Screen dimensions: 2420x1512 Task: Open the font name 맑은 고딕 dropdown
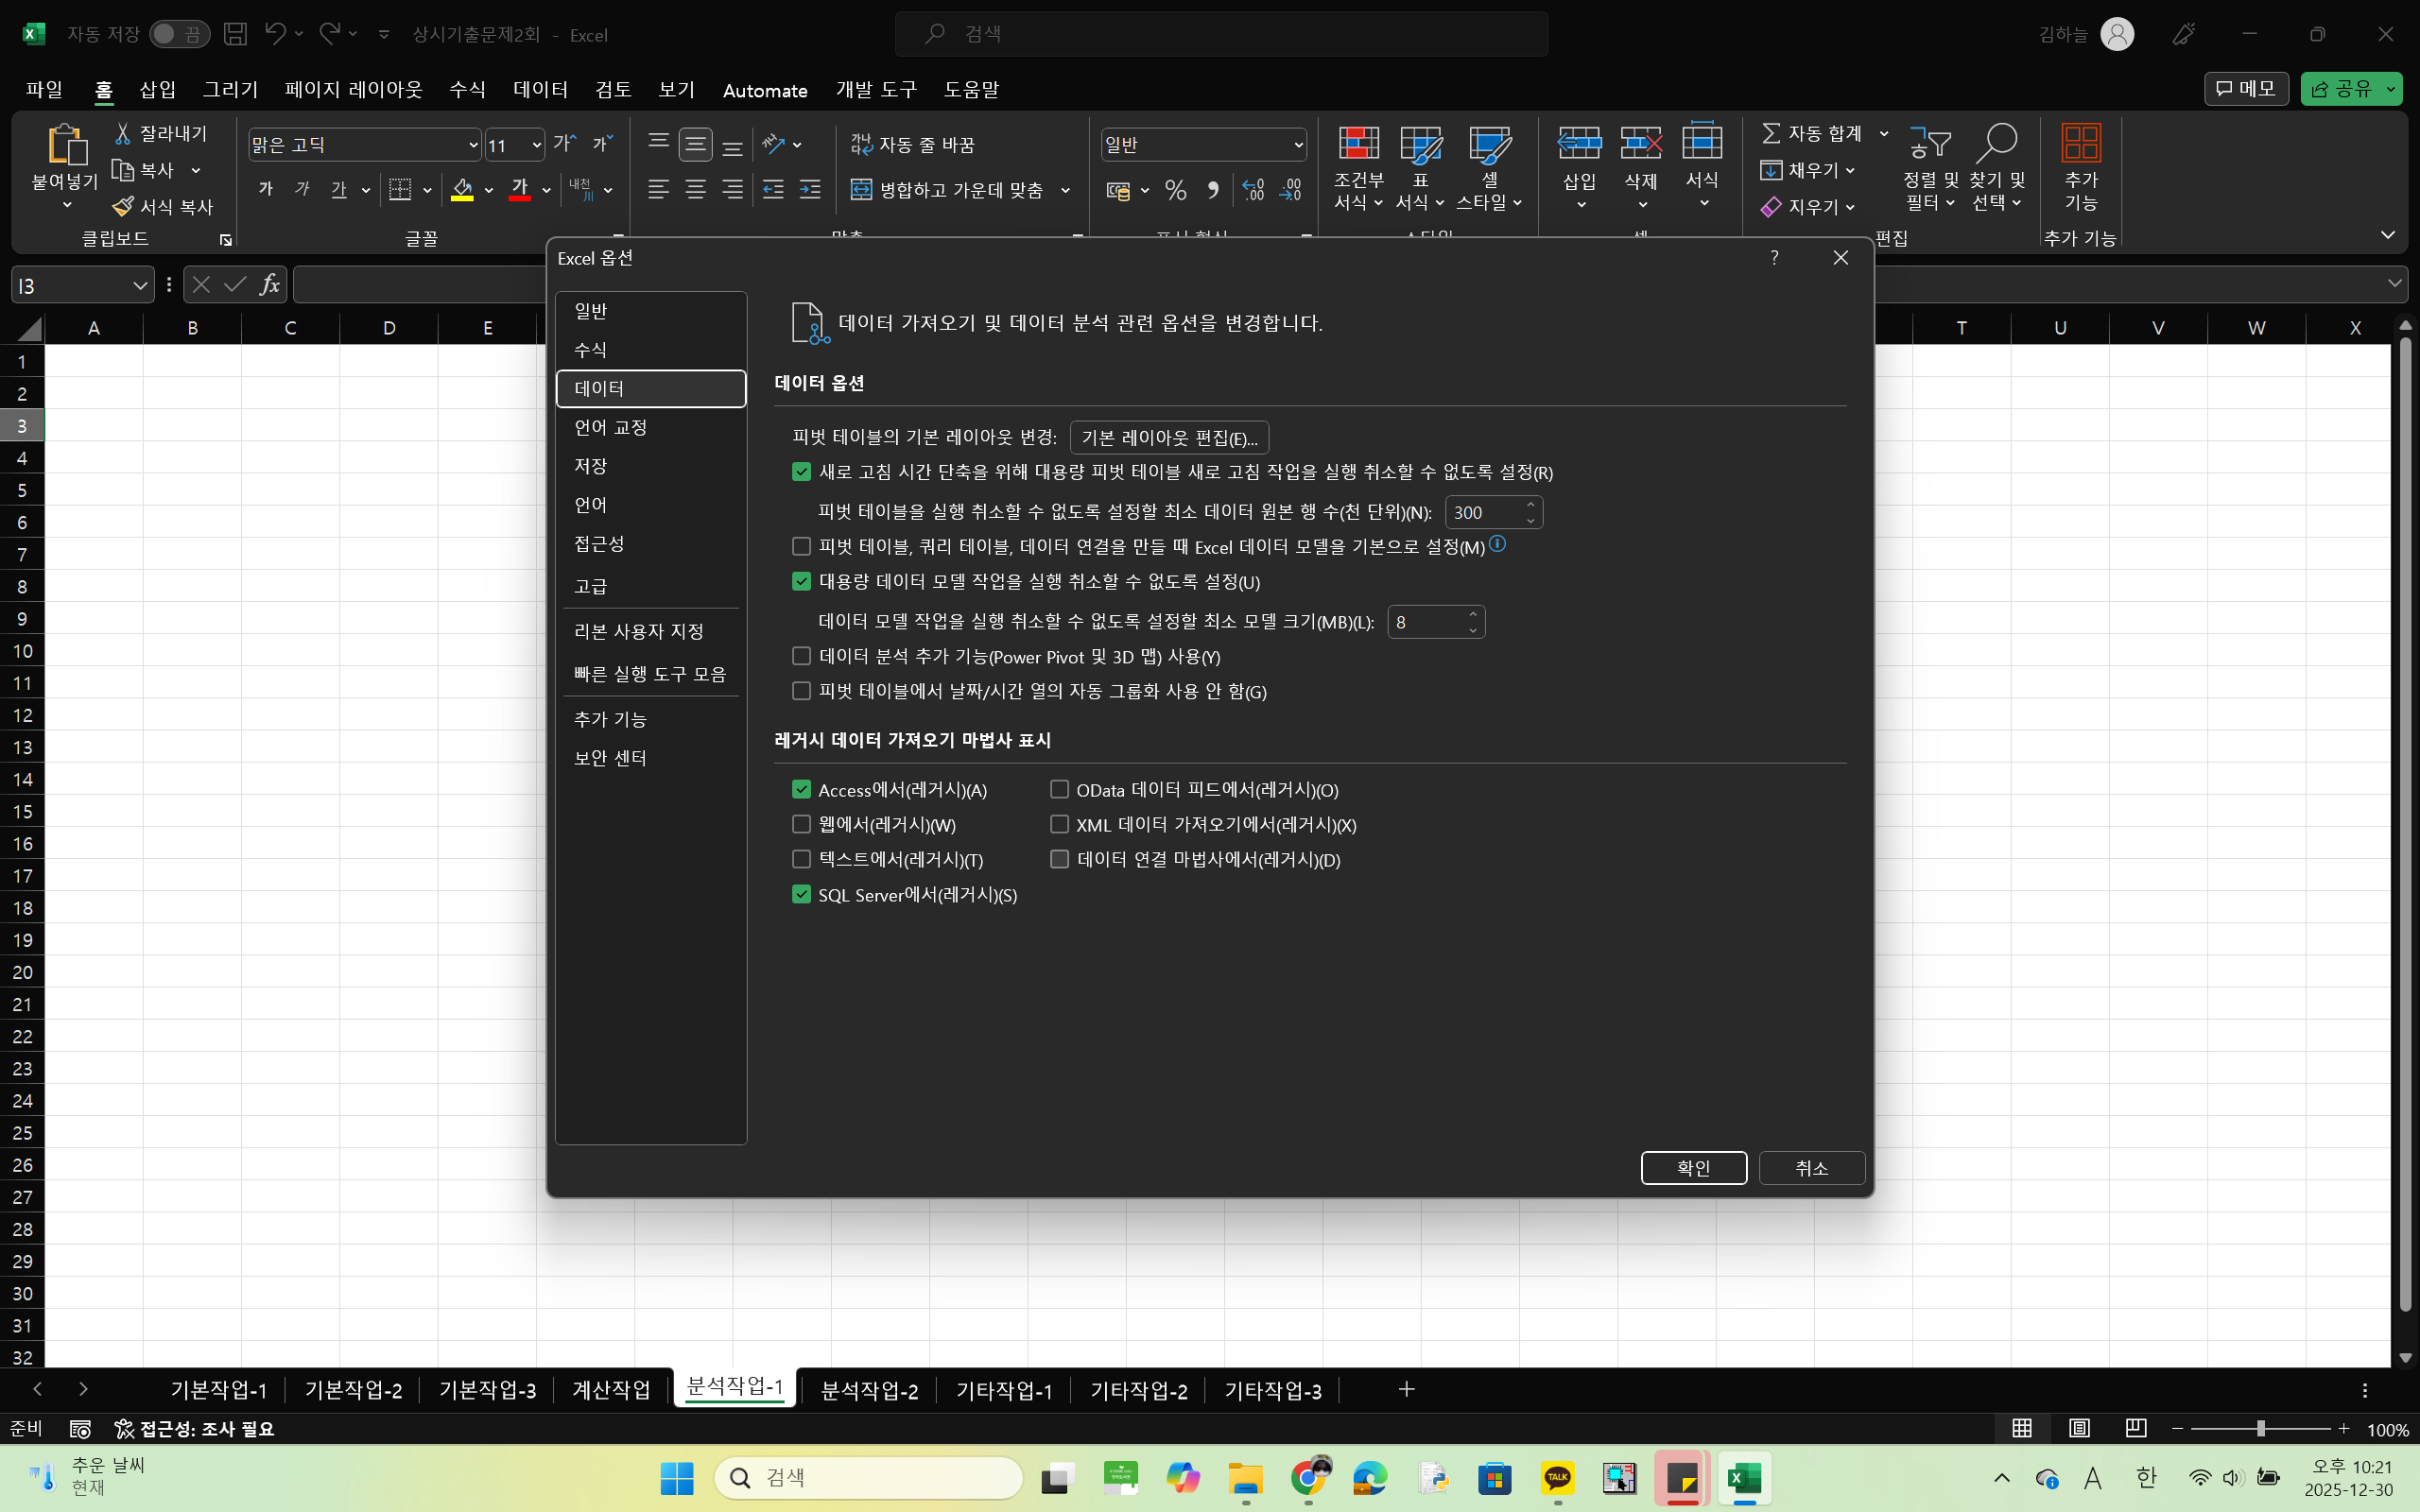[x=473, y=145]
